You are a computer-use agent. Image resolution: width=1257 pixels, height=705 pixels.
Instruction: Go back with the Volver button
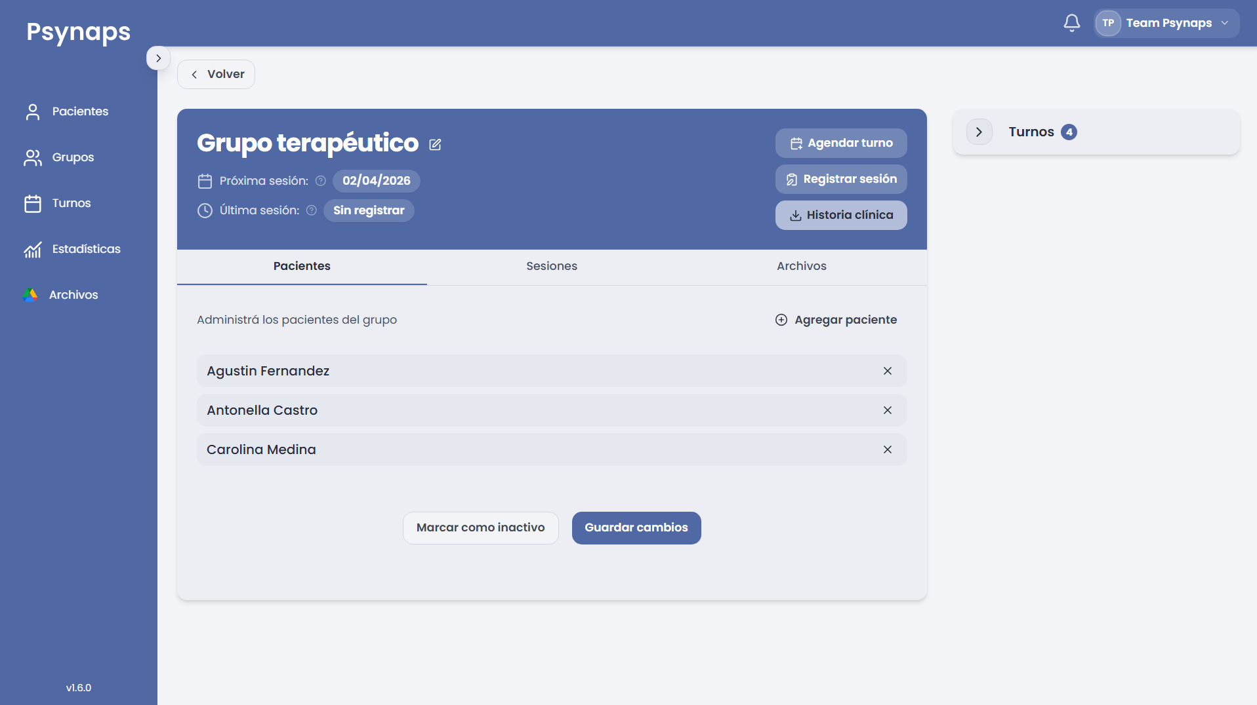216,74
